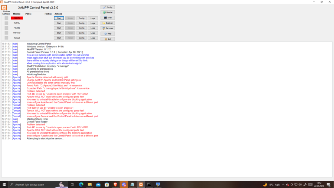Click log line 'Apache Service detected with wrong path'
Image resolution: width=334 pixels, height=188 pixels.
47,77
